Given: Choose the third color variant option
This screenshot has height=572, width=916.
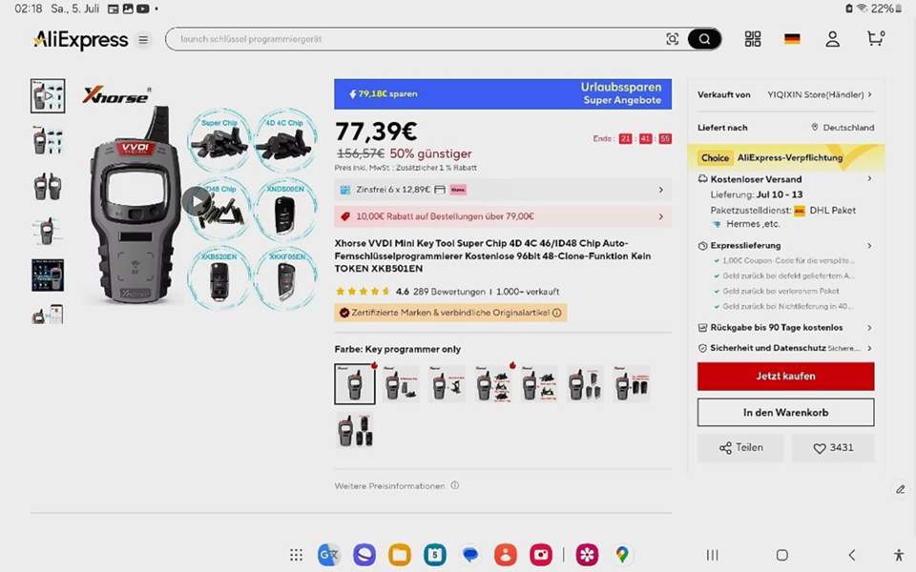Looking at the screenshot, I should coord(447,384).
